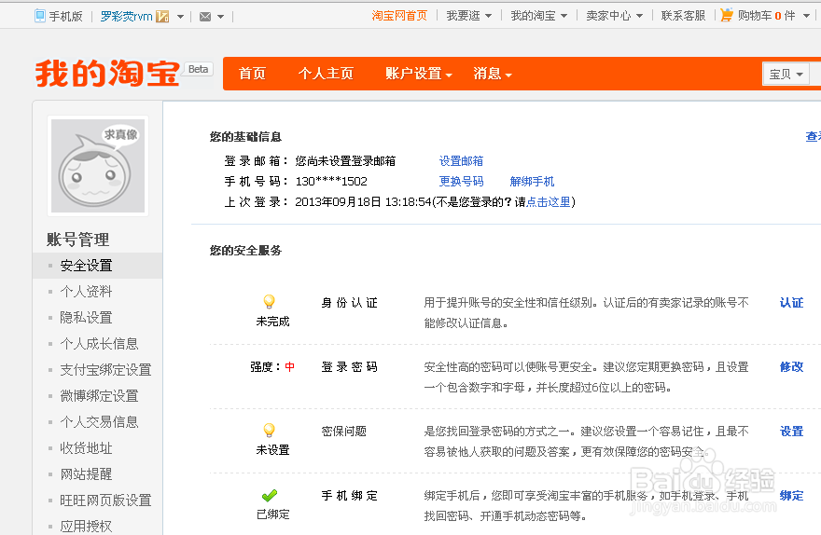This screenshot has width=821, height=535.
Task: Click the 强度：中 password strength text
Action: pyautogui.click(x=272, y=367)
